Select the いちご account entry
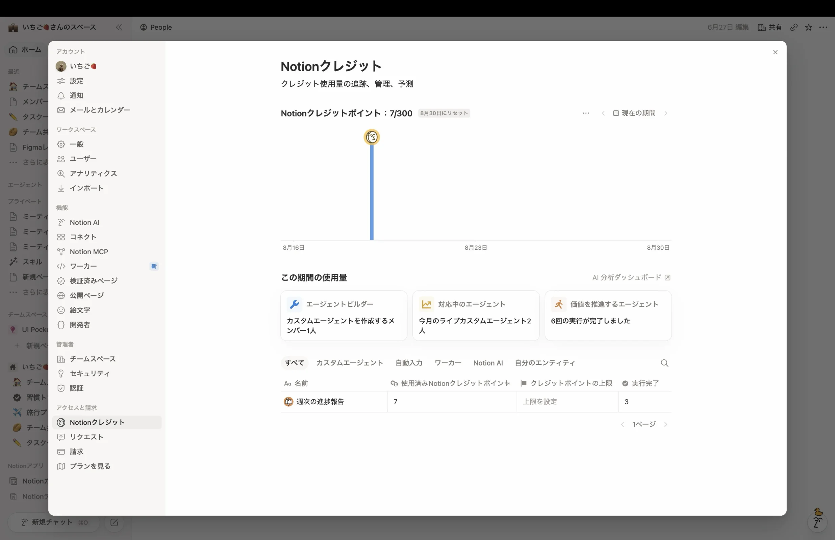 (x=107, y=66)
